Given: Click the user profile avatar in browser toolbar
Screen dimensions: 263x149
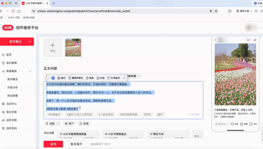Looking at the screenshot, I should click(256, 11).
